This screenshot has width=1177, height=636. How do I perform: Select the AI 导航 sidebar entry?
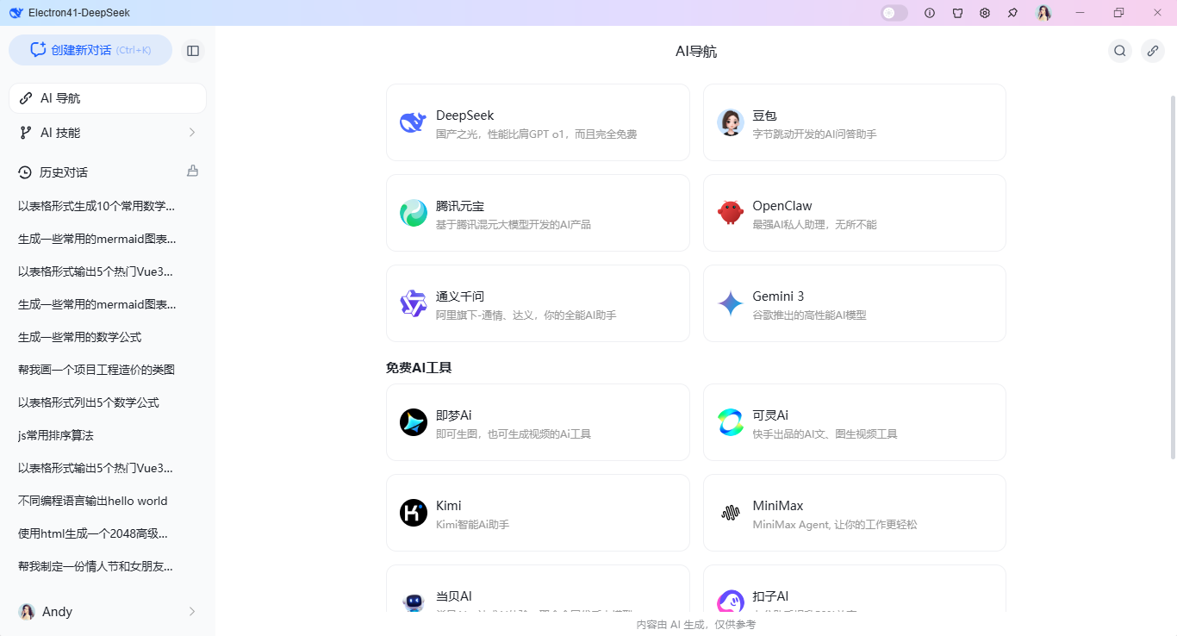click(107, 97)
